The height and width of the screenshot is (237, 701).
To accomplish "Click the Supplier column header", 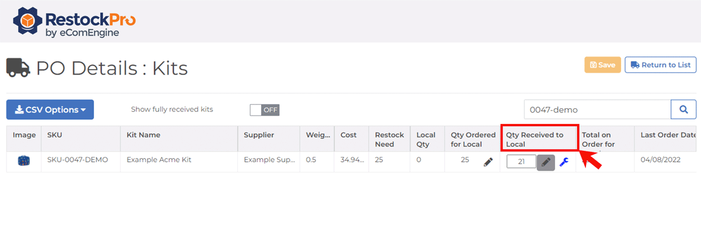I will 259,135.
